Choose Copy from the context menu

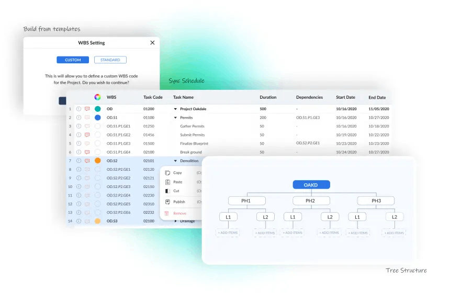point(177,173)
